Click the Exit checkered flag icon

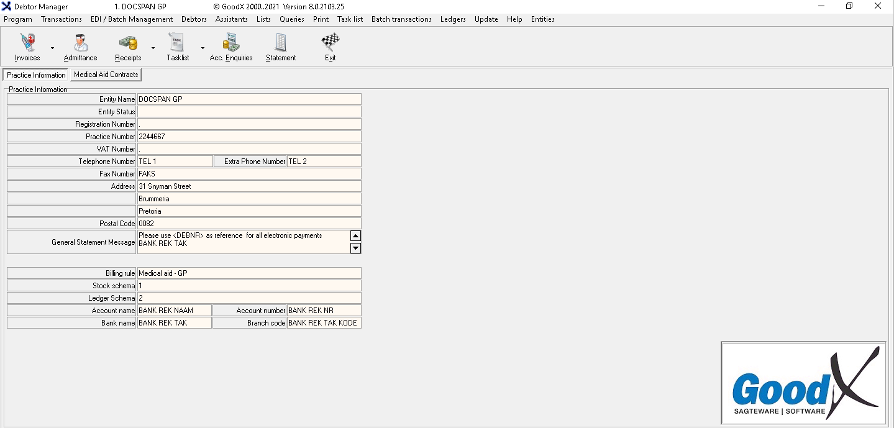[x=330, y=47]
